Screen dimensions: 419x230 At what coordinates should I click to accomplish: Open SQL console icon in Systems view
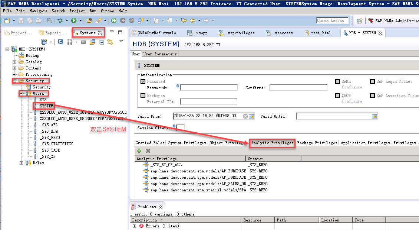pos(84,42)
